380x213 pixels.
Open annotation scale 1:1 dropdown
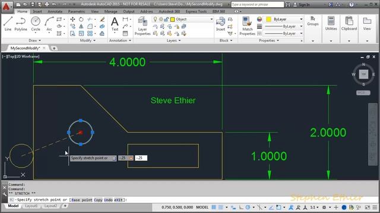314,207
